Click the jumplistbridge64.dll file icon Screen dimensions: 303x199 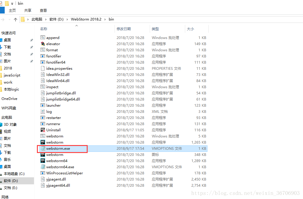click(43, 99)
